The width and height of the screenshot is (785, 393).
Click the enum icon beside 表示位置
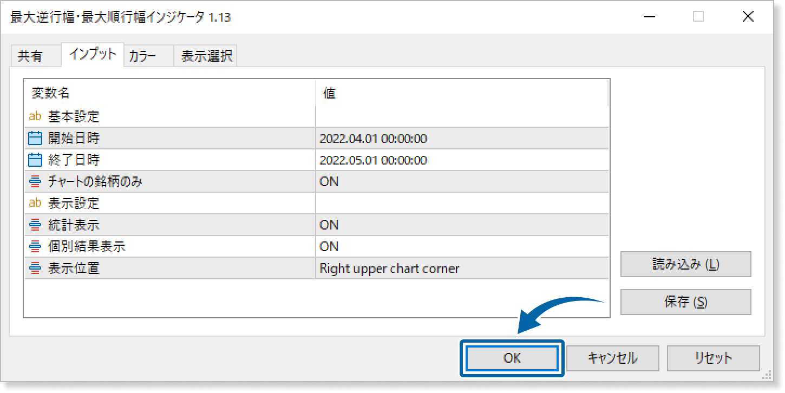35,268
